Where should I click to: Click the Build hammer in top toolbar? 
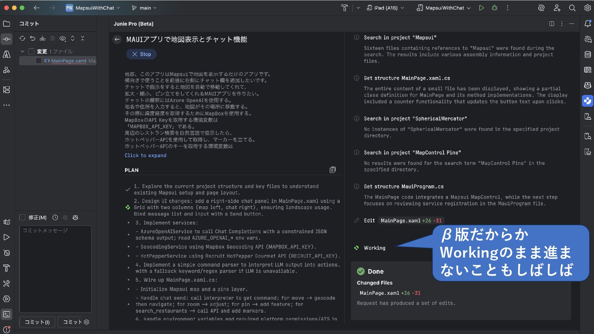(344, 8)
